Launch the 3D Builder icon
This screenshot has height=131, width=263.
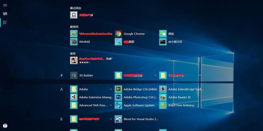(74, 75)
